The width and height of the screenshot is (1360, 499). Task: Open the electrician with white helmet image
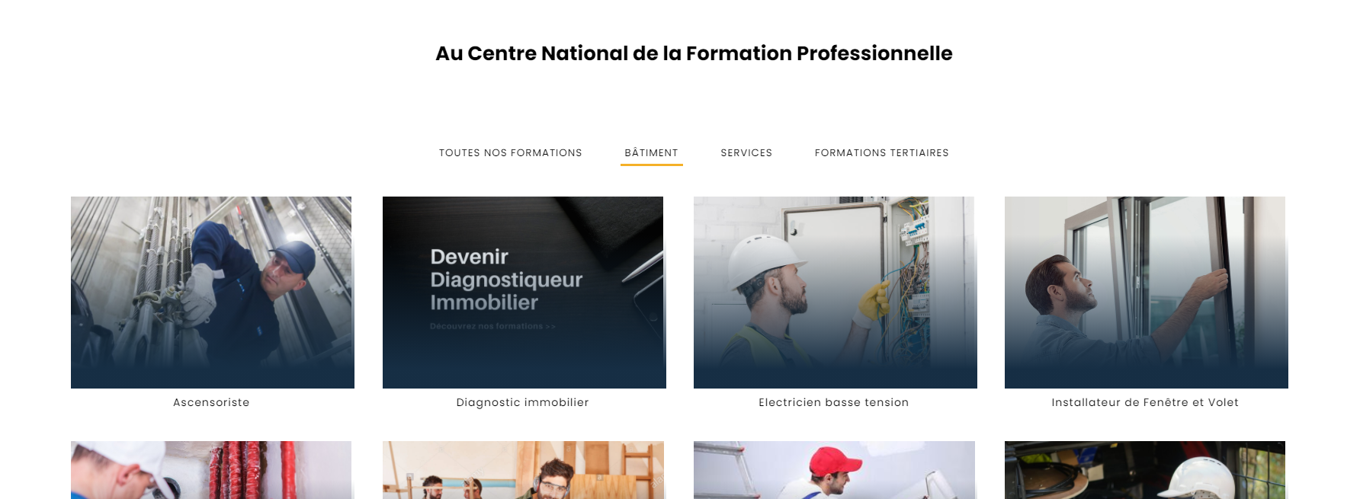tap(835, 293)
